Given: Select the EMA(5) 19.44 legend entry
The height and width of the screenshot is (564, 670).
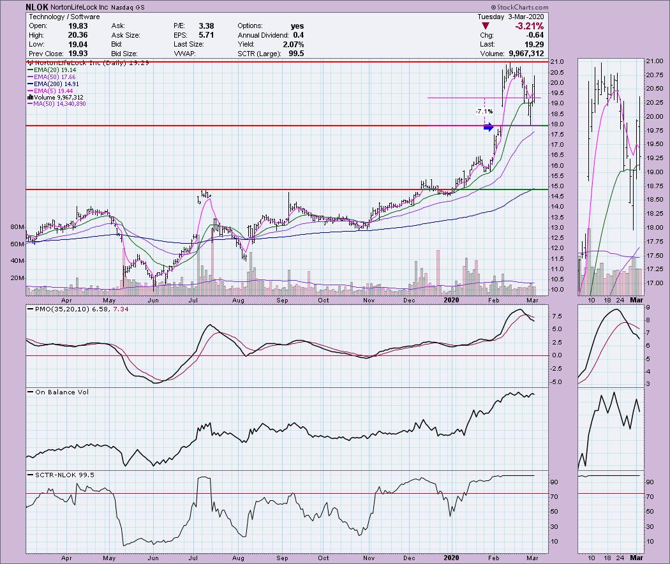Looking at the screenshot, I should click(x=50, y=91).
